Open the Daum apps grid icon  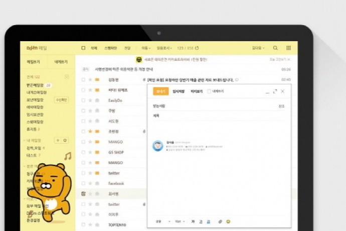(x=288, y=48)
